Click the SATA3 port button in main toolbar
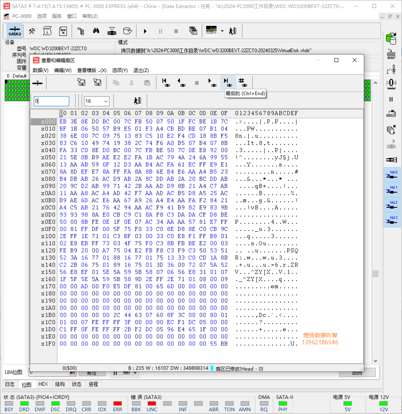 point(15,31)
